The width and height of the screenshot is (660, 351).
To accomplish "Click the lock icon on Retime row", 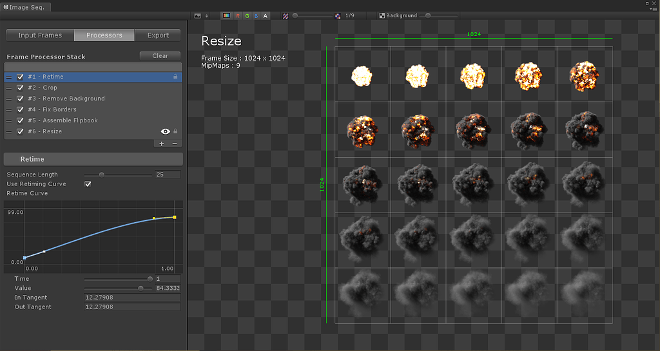I will (x=175, y=77).
